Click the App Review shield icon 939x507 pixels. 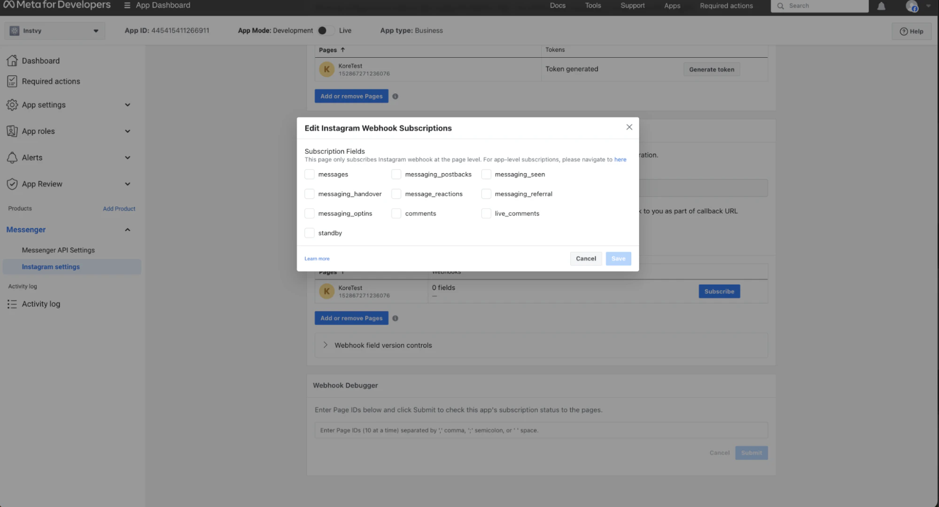[12, 184]
